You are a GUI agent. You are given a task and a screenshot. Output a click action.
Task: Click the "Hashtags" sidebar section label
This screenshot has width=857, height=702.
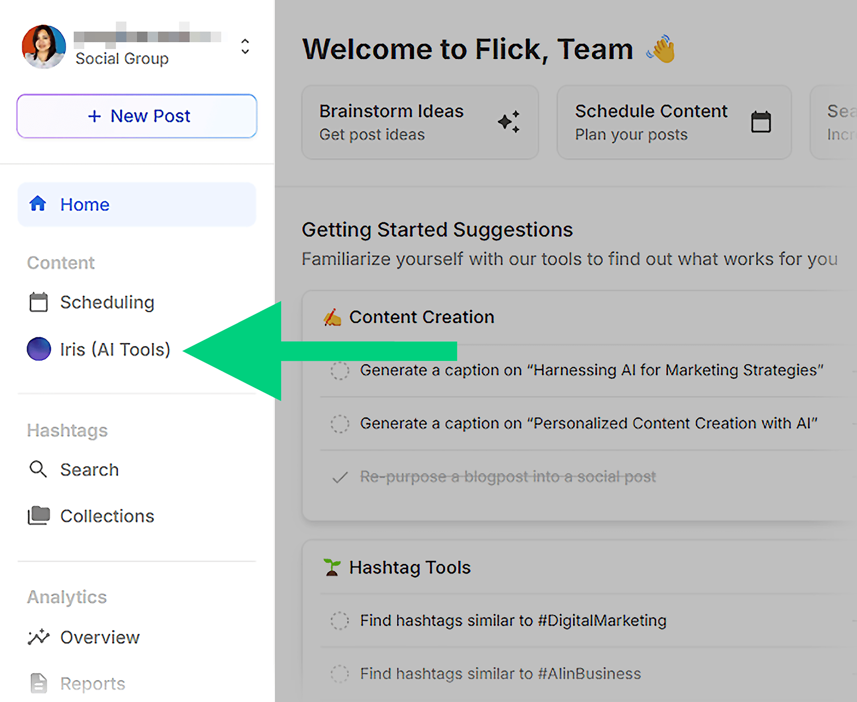(x=68, y=430)
